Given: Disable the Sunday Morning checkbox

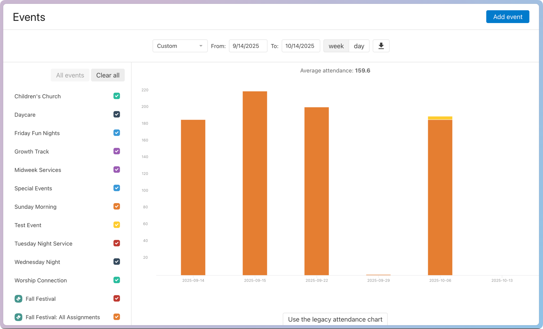Looking at the screenshot, I should pyautogui.click(x=116, y=206).
